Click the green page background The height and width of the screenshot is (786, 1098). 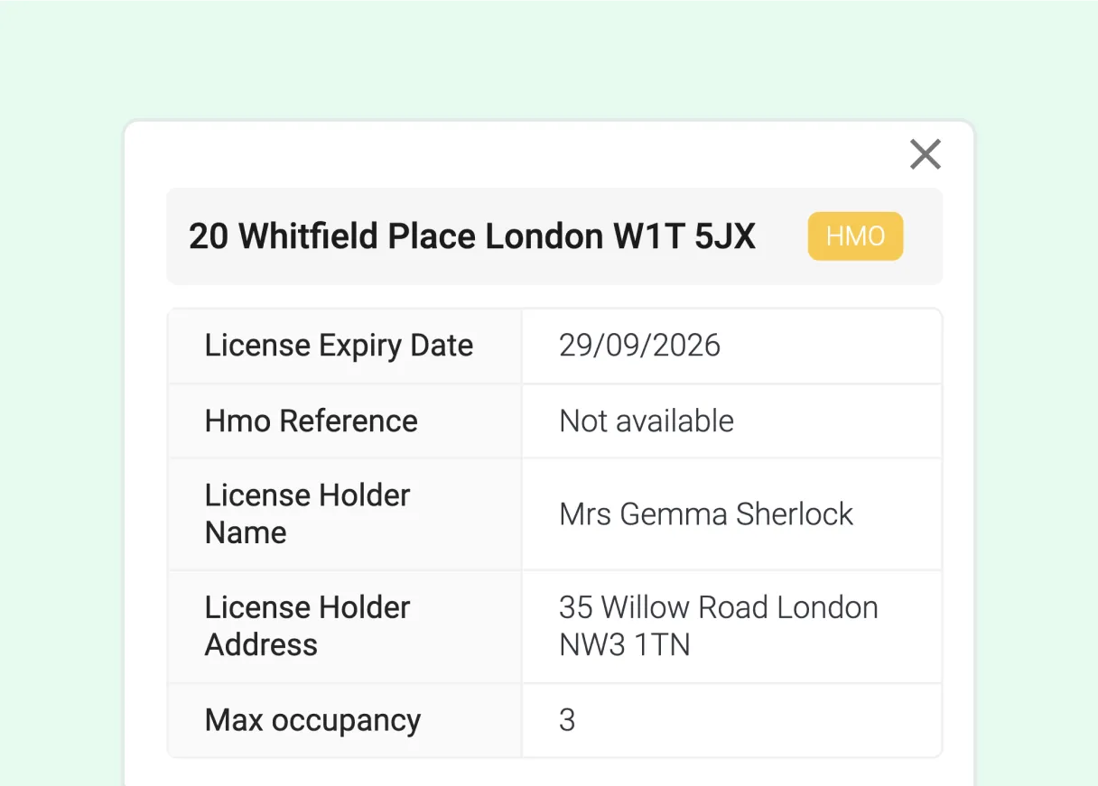click(54, 54)
